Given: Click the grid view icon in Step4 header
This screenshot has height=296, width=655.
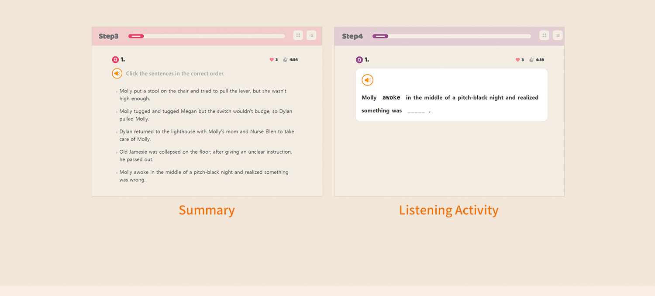Looking at the screenshot, I should pos(544,35).
